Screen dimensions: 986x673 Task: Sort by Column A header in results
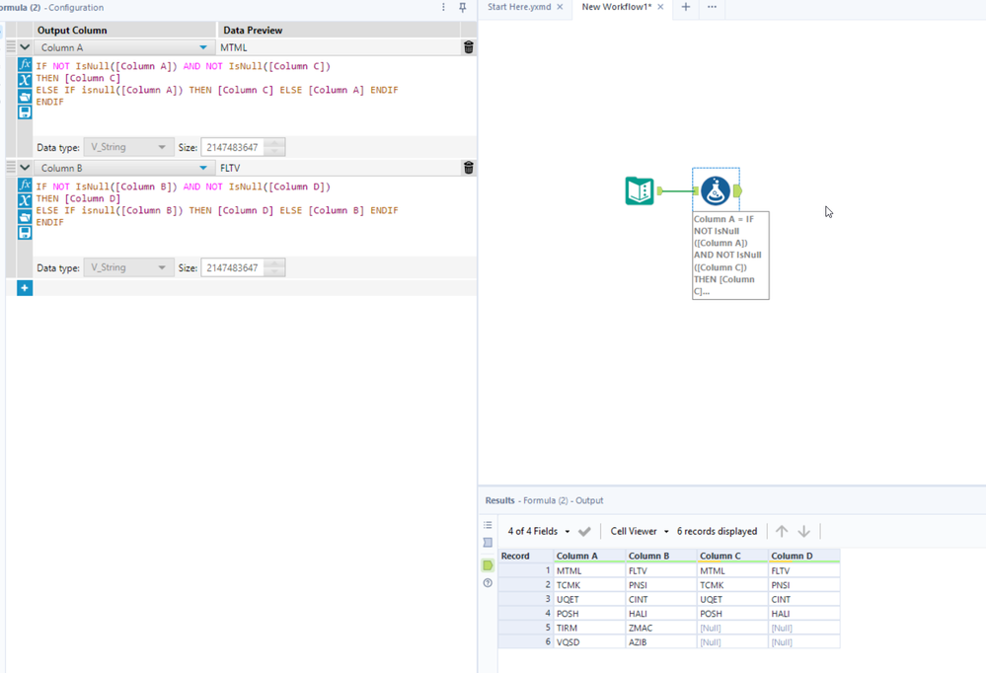coord(589,556)
